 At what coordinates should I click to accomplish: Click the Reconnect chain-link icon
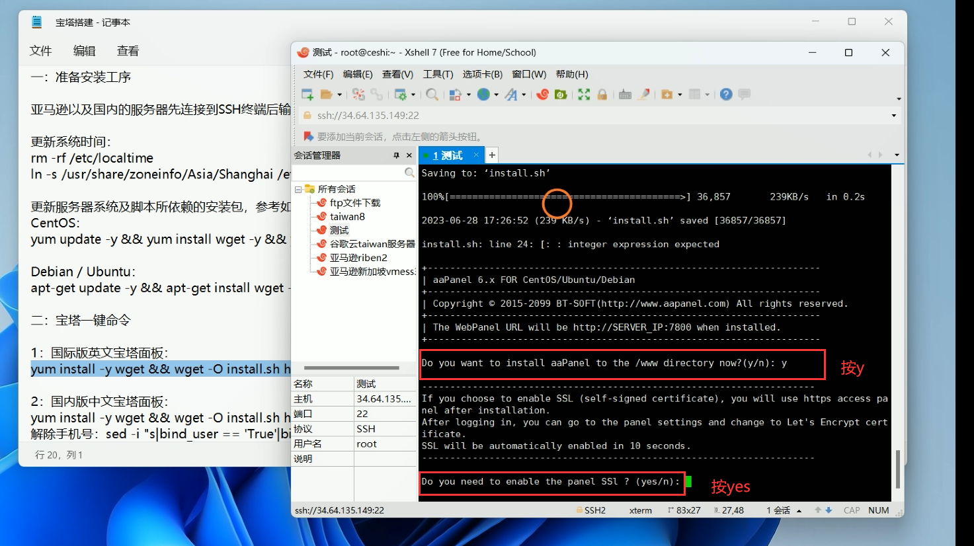click(376, 95)
